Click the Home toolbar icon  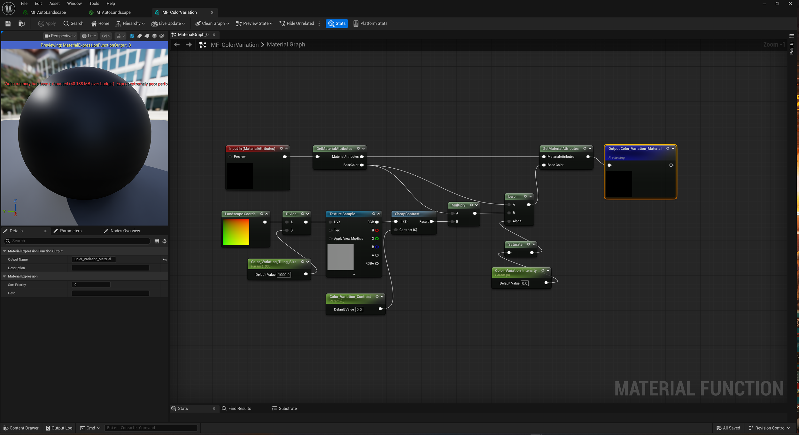(x=100, y=23)
